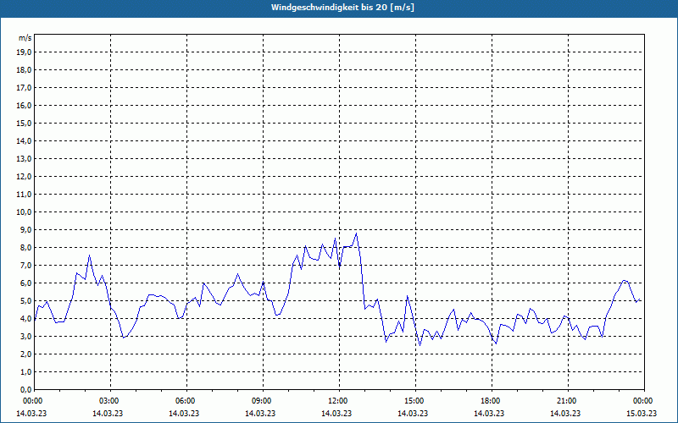Select the 00:00 time label above 14.03.23
Image resolution: width=678 pixels, height=423 pixels.
pos(32,401)
